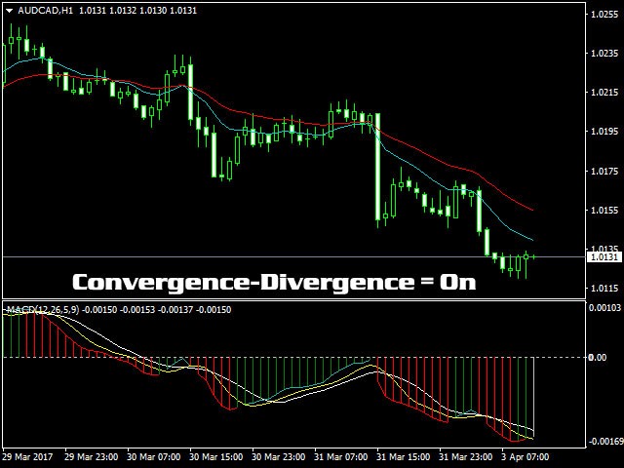Click the 31 Mar 15:00 time label
The width and height of the screenshot is (624, 468).
point(404,457)
